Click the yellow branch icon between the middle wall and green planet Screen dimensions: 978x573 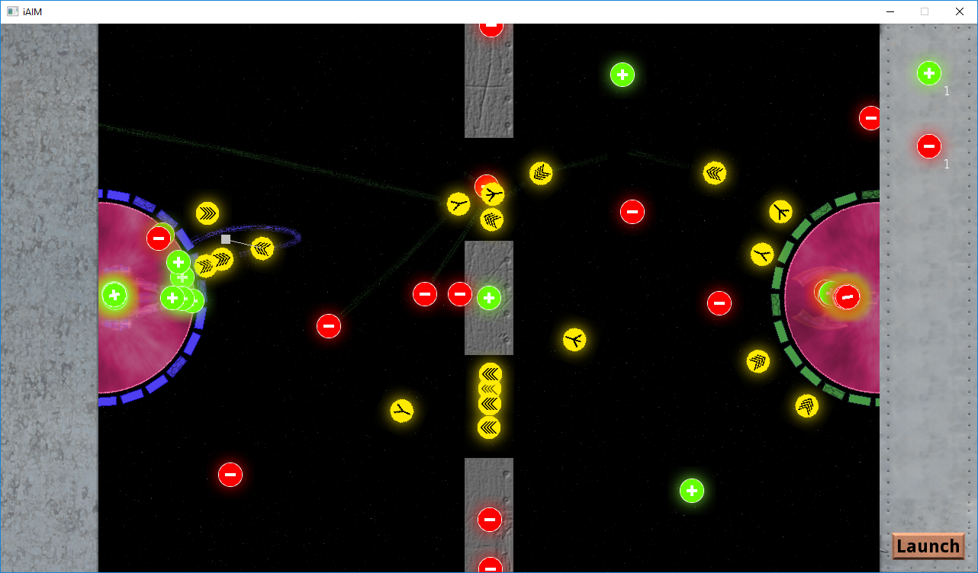pyautogui.click(x=574, y=339)
